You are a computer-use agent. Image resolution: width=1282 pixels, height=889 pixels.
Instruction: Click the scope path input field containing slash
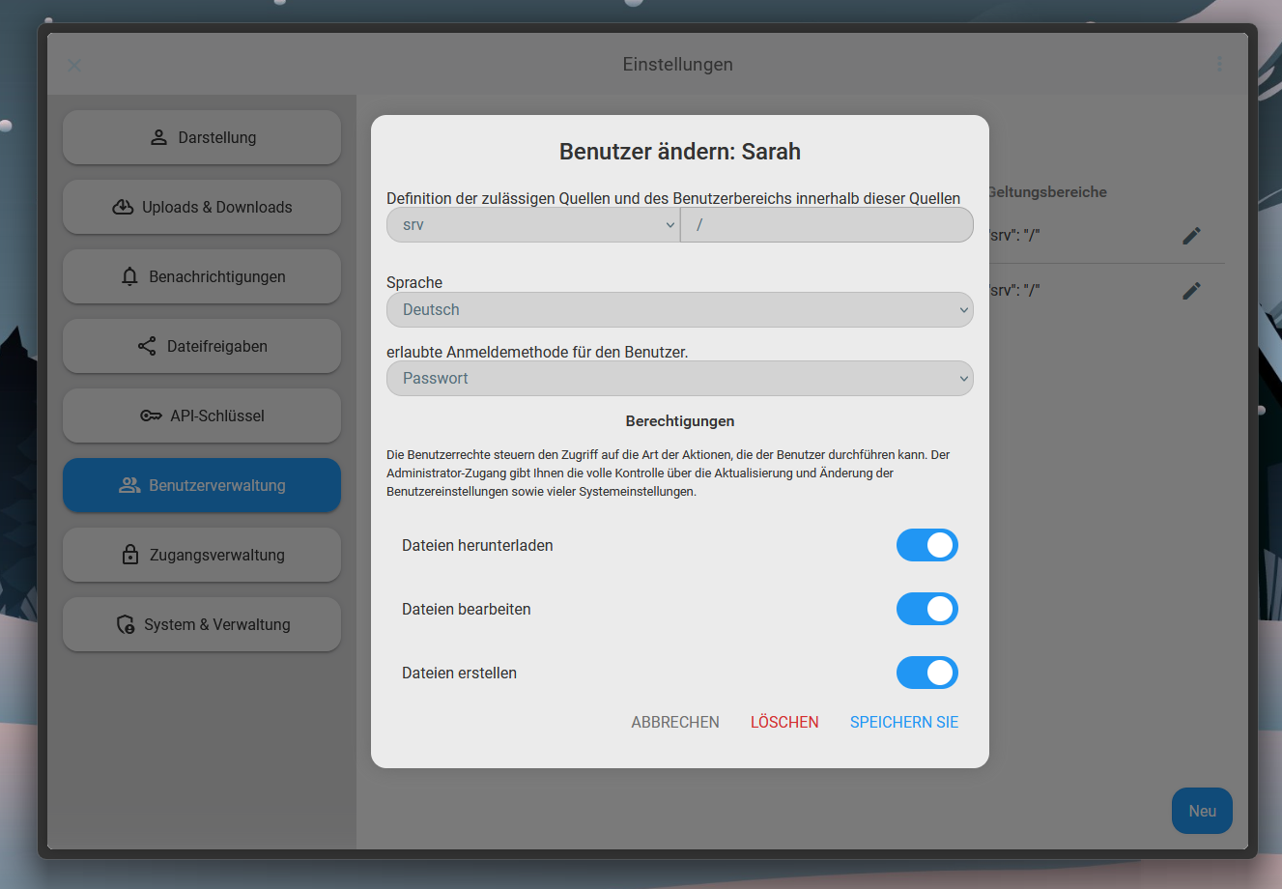(x=826, y=225)
